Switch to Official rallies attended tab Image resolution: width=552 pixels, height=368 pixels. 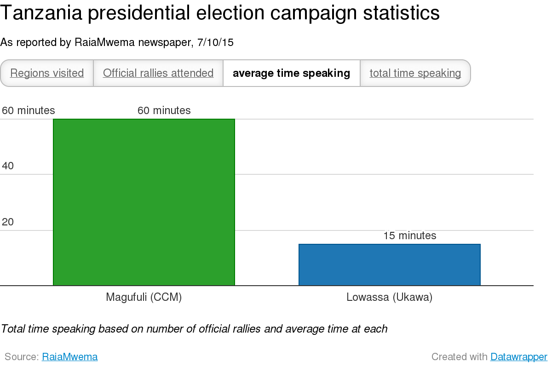point(158,73)
